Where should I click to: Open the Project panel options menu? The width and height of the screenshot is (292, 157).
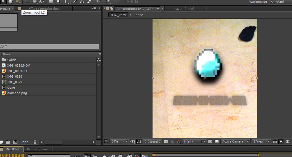click(94, 8)
